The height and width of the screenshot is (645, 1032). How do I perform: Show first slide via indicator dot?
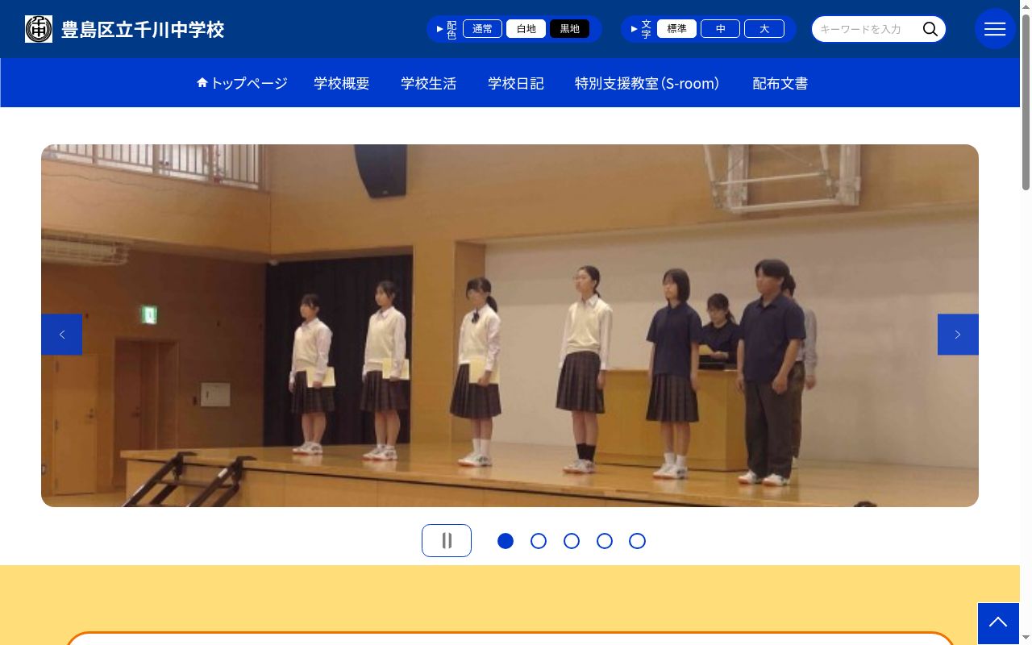pos(506,541)
